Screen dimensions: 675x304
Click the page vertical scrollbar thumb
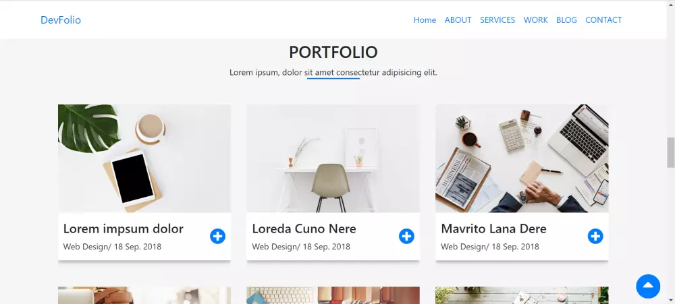click(x=671, y=152)
